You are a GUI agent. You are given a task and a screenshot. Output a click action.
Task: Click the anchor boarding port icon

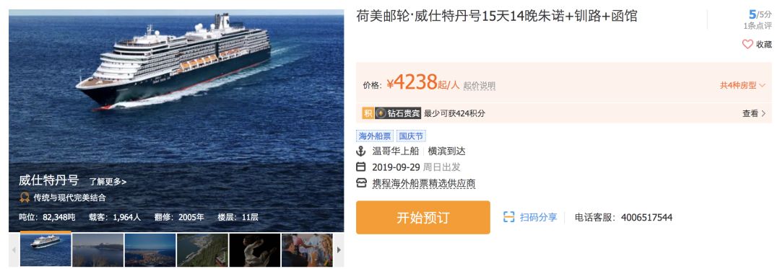click(x=361, y=151)
